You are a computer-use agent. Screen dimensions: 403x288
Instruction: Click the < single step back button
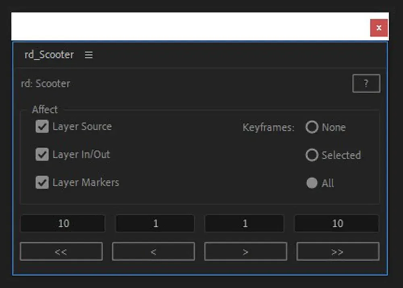click(x=154, y=251)
